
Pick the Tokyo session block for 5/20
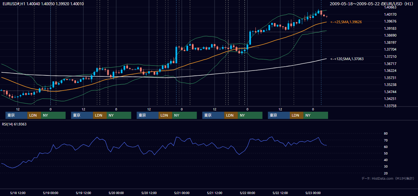click(x=148, y=115)
